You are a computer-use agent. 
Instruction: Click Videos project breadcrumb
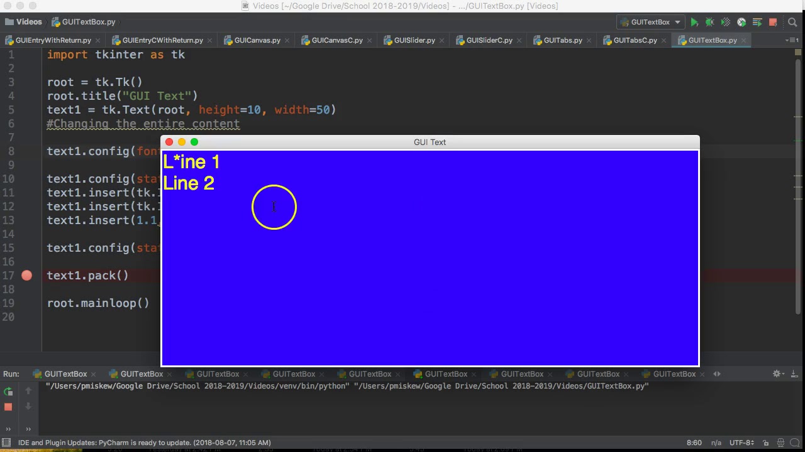(23, 22)
